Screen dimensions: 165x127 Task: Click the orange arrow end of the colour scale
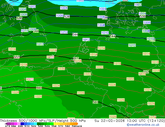78,124
